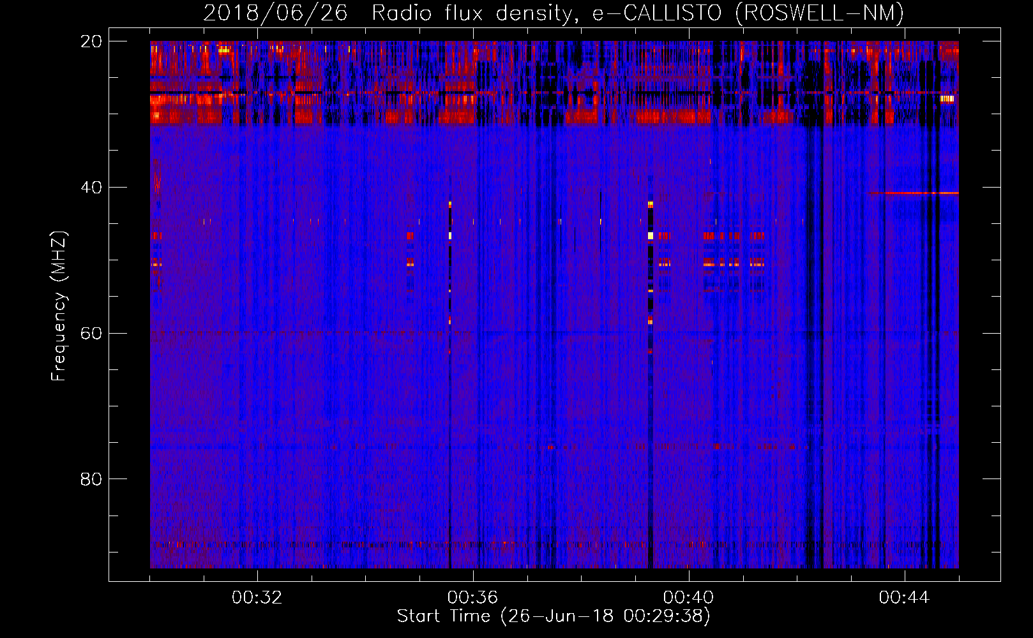Screen dimensions: 1033x638
Task: Click the 00:32 time tick label
Action: (x=257, y=598)
